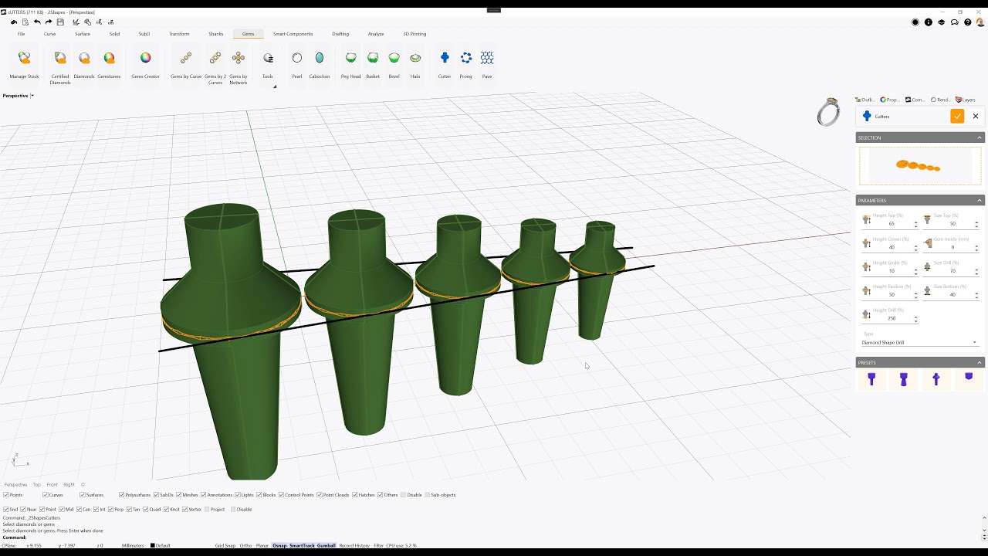Open Gems Creator

145,63
